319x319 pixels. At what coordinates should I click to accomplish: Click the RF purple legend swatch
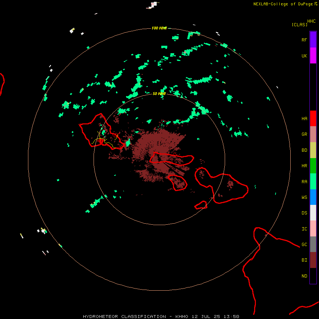(313, 40)
